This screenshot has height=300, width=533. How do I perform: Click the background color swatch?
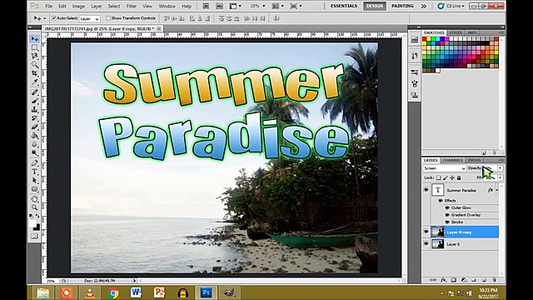[37, 227]
